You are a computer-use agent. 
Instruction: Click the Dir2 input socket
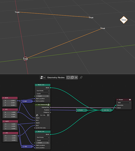tap(35, 125)
